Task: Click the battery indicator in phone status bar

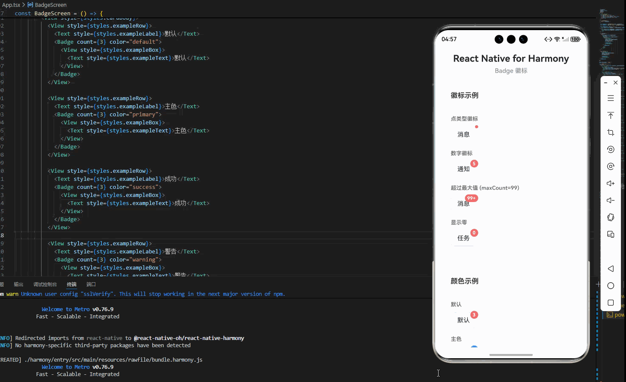Action: pyautogui.click(x=575, y=39)
